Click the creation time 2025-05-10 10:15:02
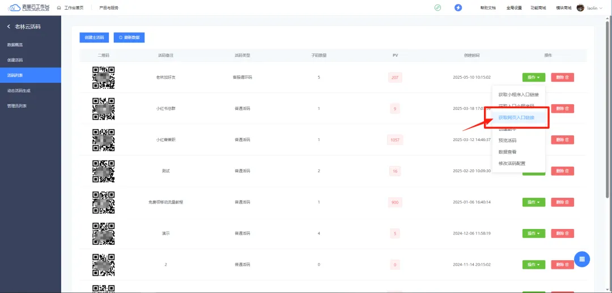Image resolution: width=612 pixels, height=293 pixels. 472,77
